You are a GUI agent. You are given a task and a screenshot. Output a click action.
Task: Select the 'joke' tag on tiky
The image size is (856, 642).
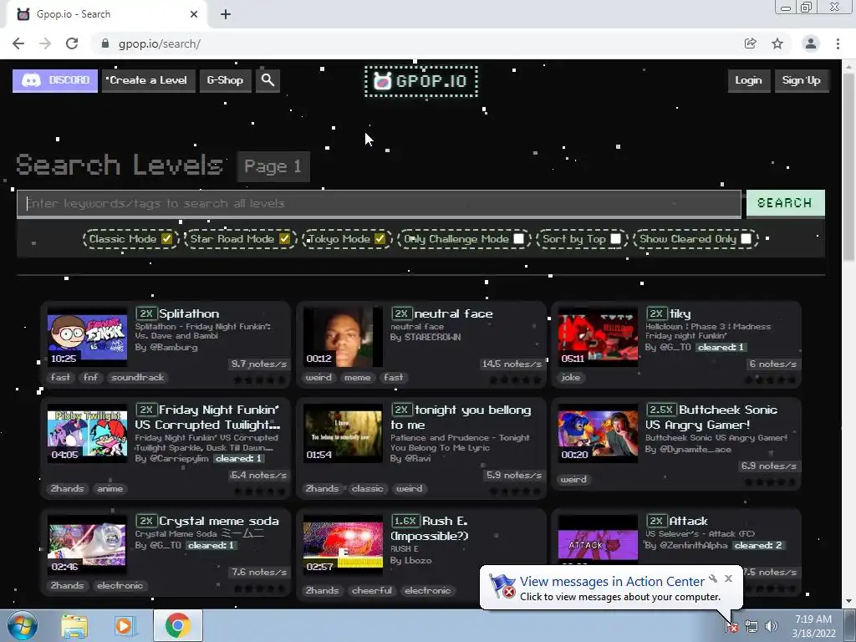pyautogui.click(x=570, y=377)
